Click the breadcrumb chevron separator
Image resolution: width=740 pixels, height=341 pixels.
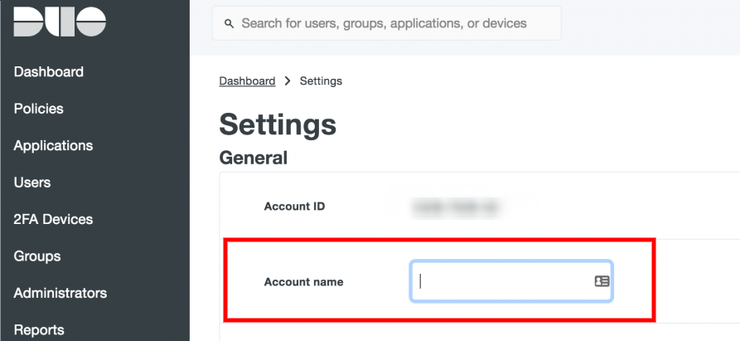288,80
